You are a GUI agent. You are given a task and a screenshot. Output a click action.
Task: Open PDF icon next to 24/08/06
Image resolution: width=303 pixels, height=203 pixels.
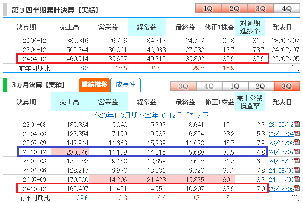[x=296, y=170]
